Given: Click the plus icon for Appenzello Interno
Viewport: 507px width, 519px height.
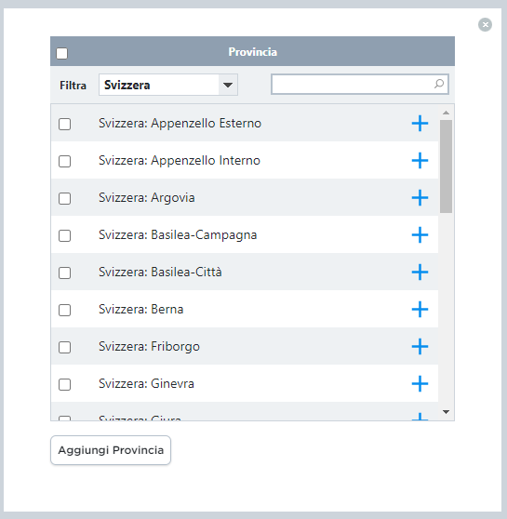Looking at the screenshot, I should [420, 161].
